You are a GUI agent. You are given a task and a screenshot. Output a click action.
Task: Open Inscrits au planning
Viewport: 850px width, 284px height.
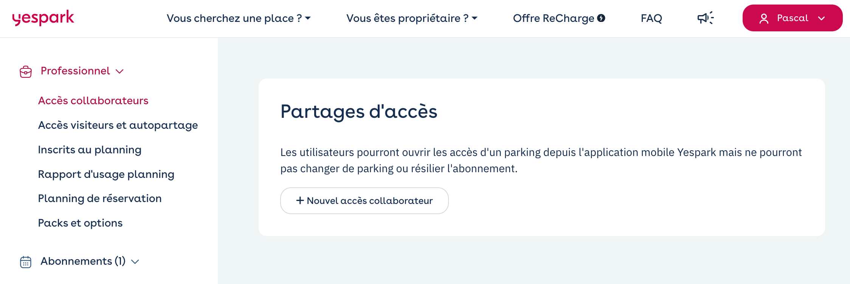point(90,150)
